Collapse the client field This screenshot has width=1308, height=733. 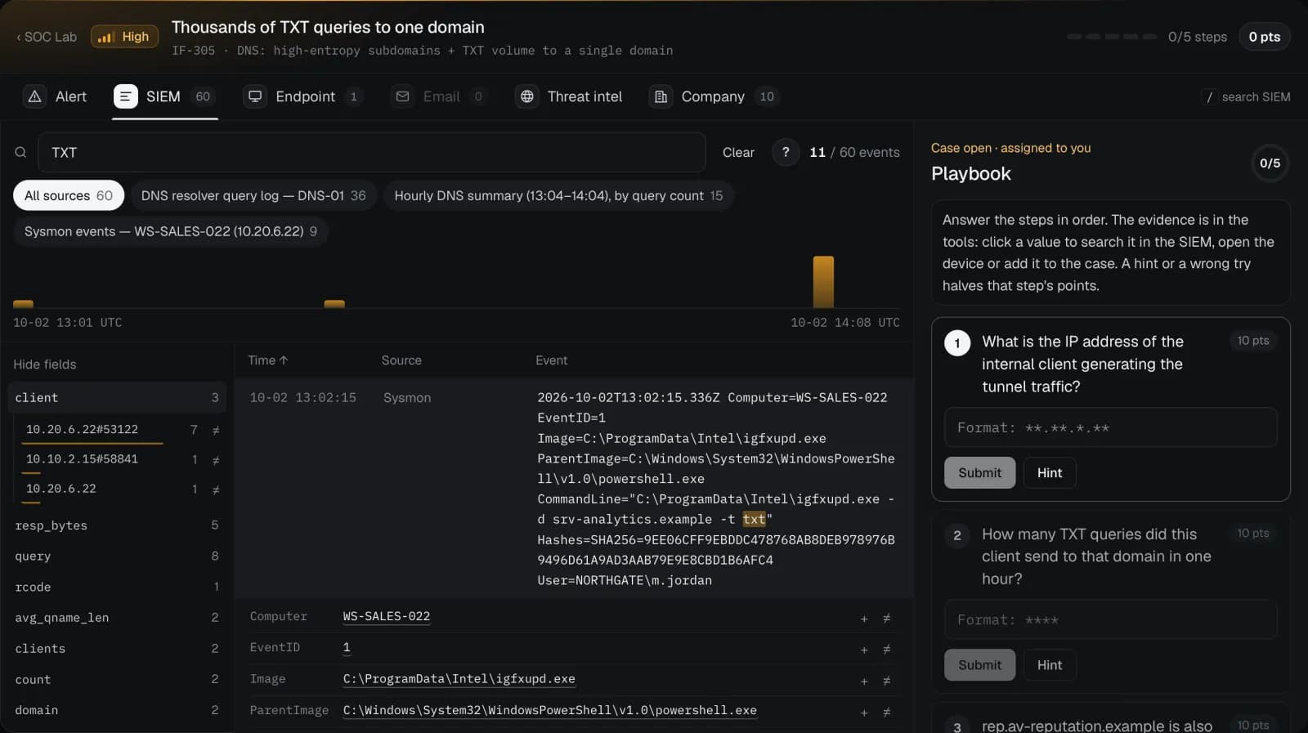click(117, 397)
